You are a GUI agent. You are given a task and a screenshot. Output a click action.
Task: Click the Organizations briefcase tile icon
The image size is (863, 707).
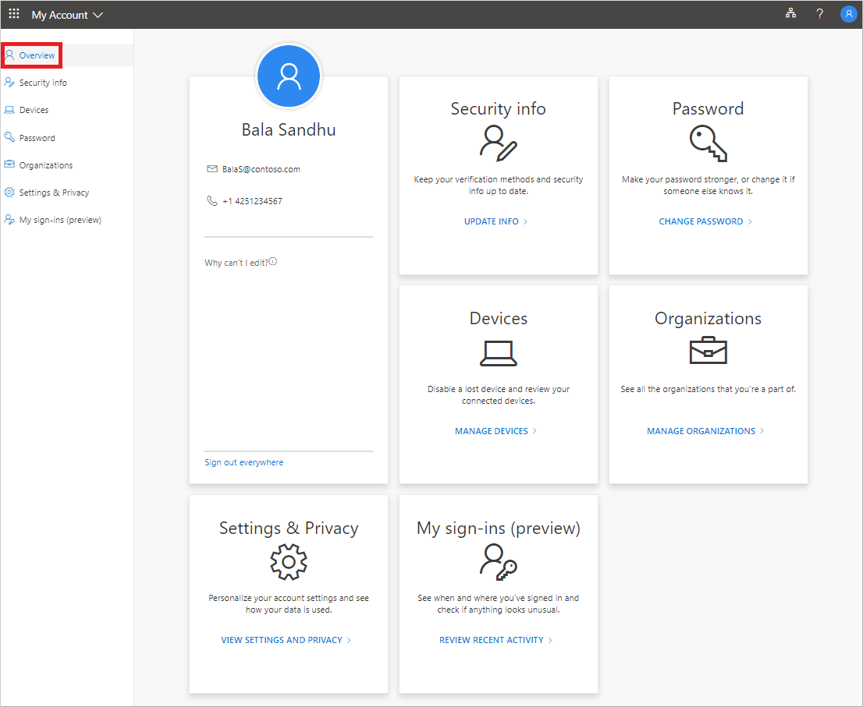point(708,352)
